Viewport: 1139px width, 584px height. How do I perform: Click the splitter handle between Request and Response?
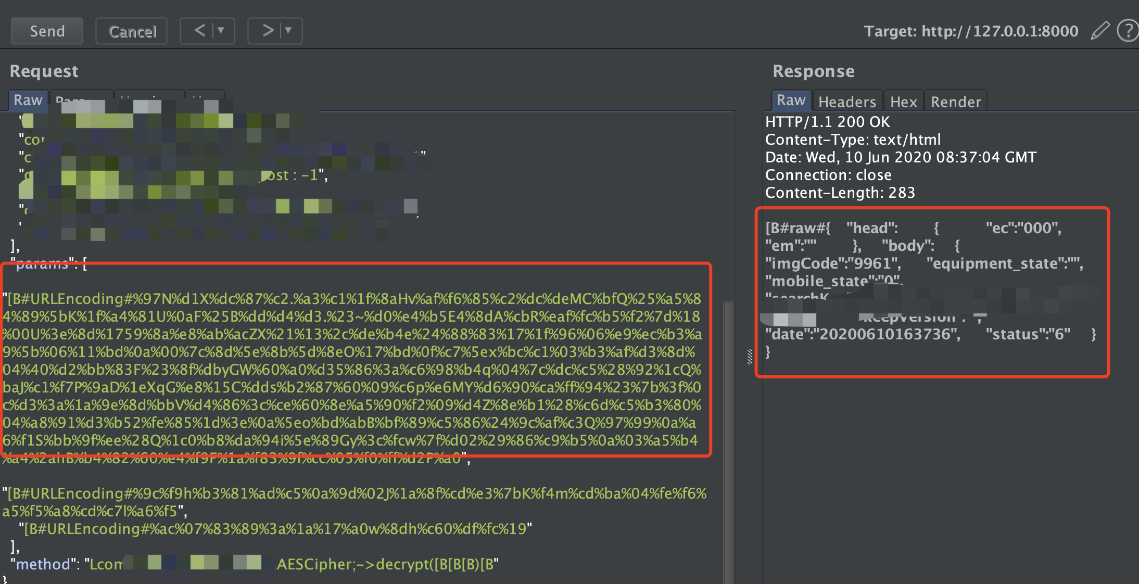coord(750,357)
